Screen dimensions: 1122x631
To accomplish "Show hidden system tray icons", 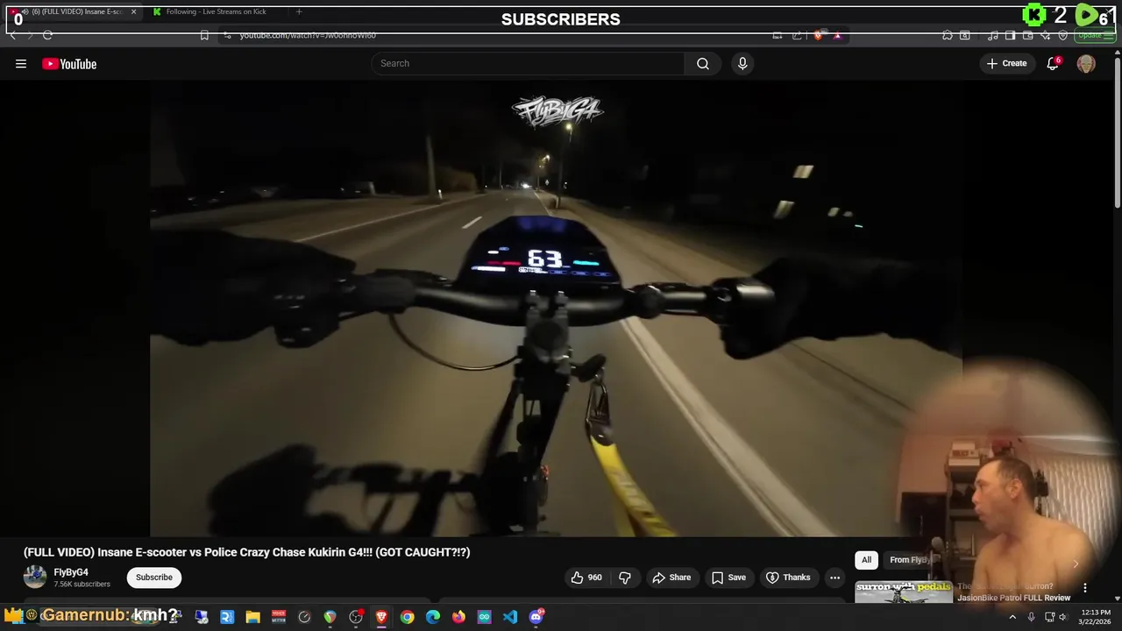I will (1012, 617).
